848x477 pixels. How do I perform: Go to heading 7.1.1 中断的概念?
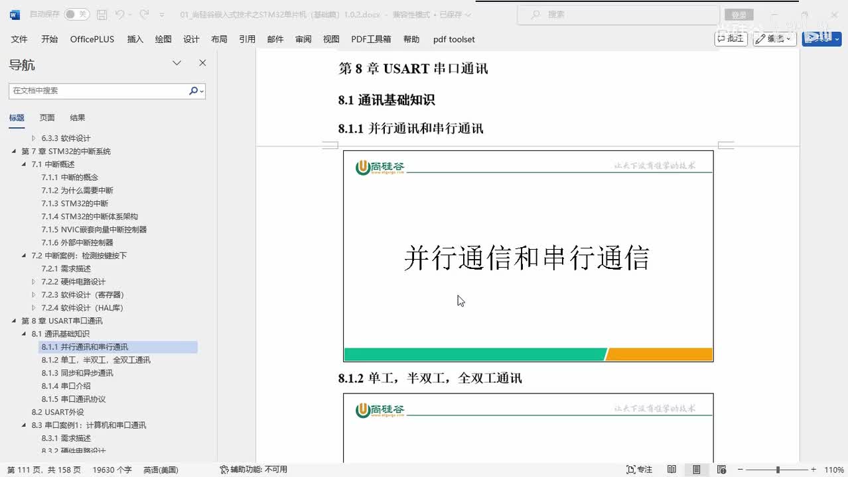(x=70, y=178)
